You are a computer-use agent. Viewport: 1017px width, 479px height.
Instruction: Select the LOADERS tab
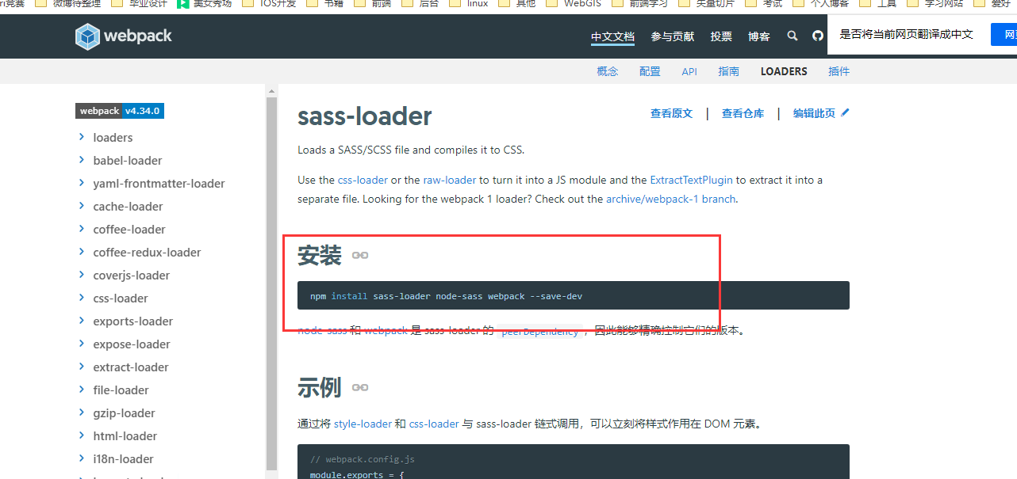784,71
